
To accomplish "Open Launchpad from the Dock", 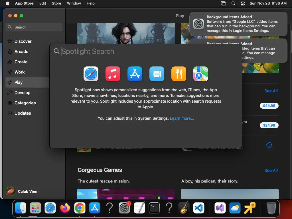I will 35,208.
